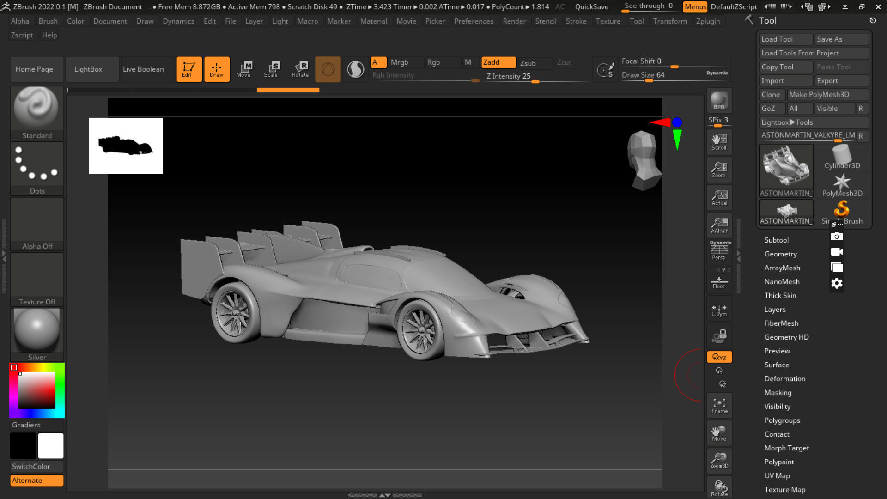Click the Actual size icon
Screen dimensions: 887x499
(719, 197)
